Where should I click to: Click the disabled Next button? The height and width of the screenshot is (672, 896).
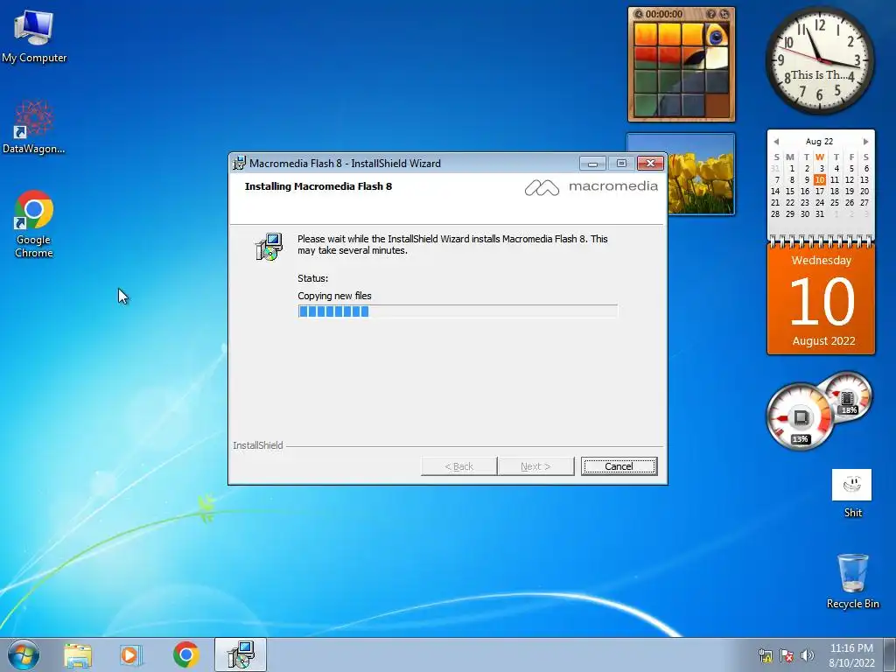[535, 466]
